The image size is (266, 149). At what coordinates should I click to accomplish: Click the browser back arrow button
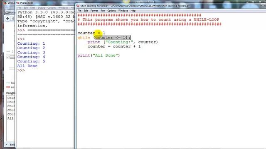coord(8,18)
